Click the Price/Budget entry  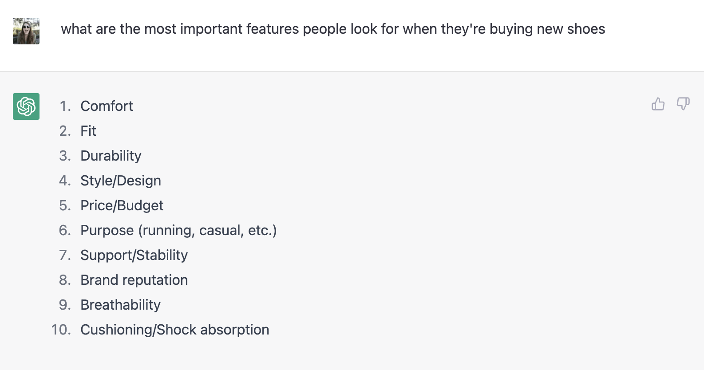tap(122, 205)
